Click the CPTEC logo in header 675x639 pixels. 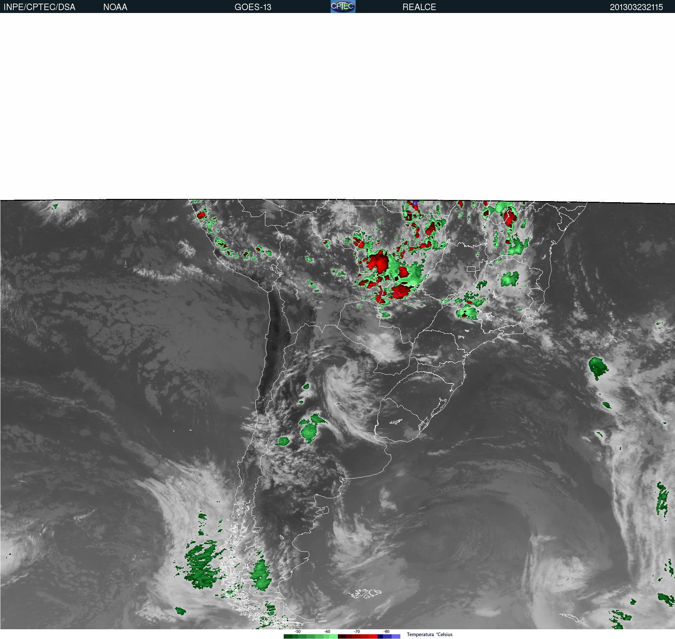tap(343, 6)
